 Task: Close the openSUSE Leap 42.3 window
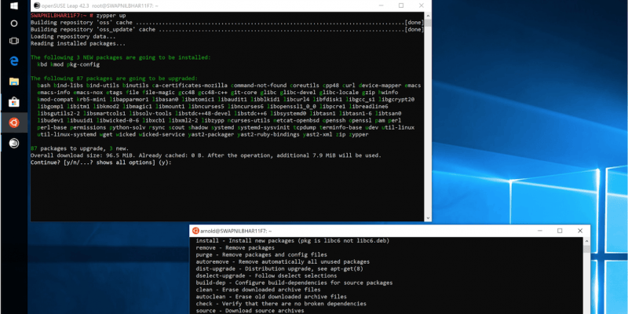pos(422,5)
